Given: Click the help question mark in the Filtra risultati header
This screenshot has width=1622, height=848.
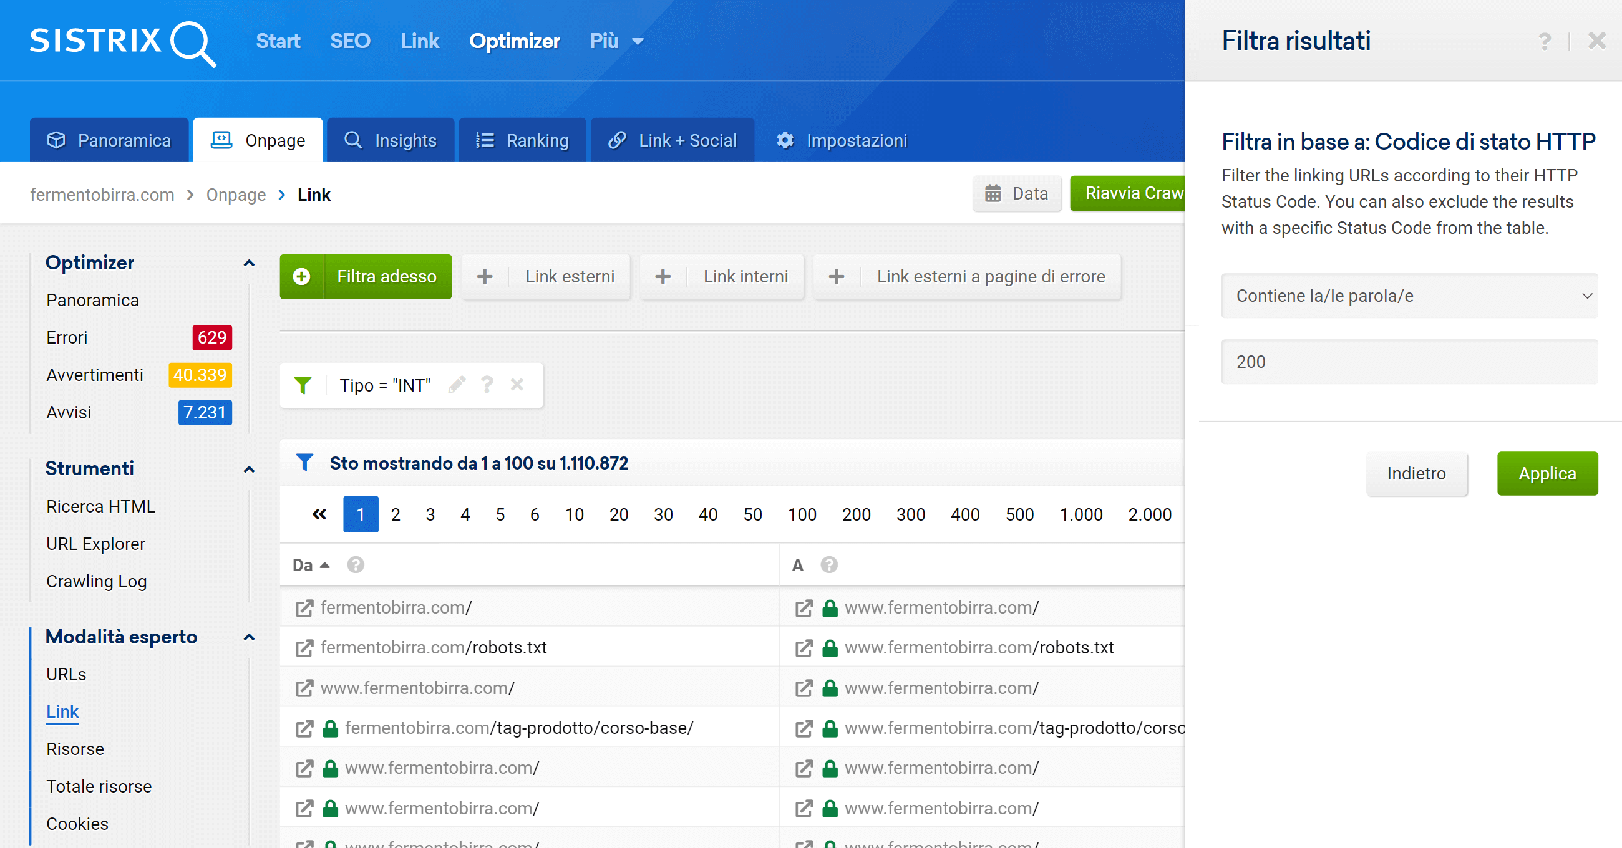Looking at the screenshot, I should [1544, 42].
